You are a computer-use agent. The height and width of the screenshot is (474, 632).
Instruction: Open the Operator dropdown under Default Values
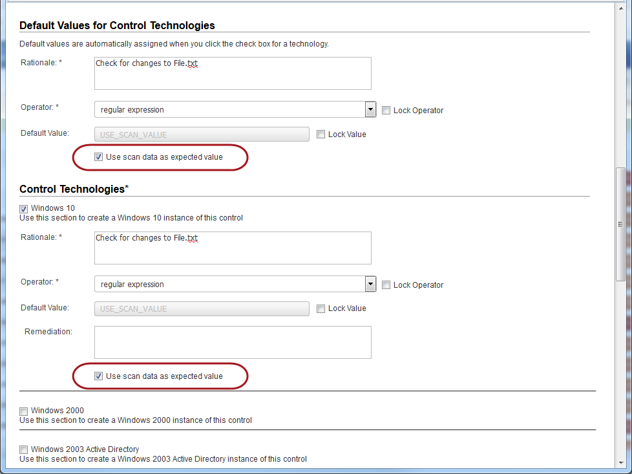click(x=370, y=109)
